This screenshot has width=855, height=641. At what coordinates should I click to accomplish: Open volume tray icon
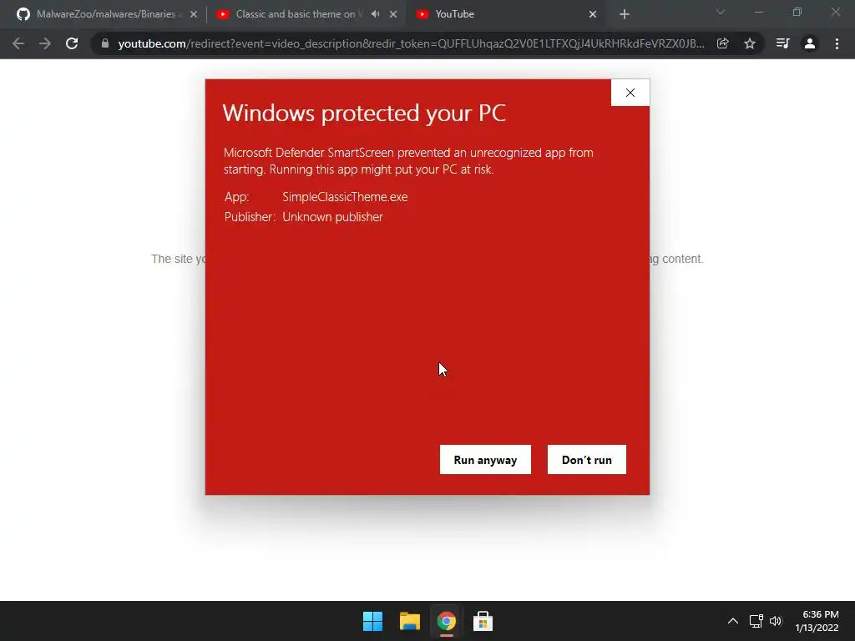point(776,621)
